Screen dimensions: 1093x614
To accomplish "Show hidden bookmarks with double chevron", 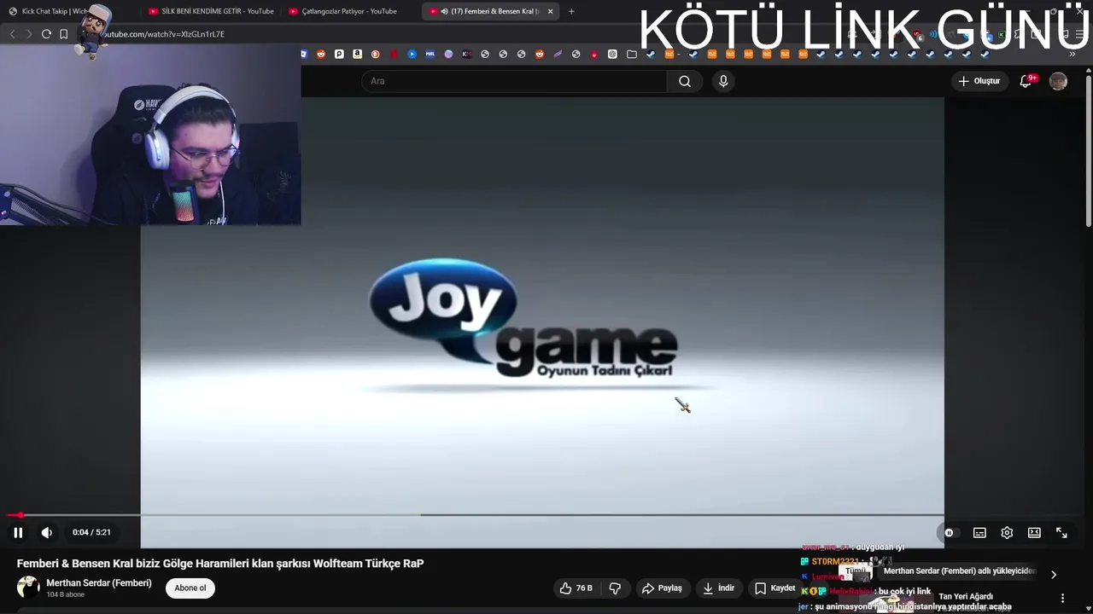I will coord(1073,54).
